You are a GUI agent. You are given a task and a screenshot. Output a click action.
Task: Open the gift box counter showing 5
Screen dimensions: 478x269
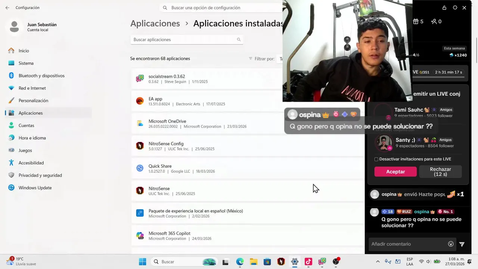click(x=418, y=21)
